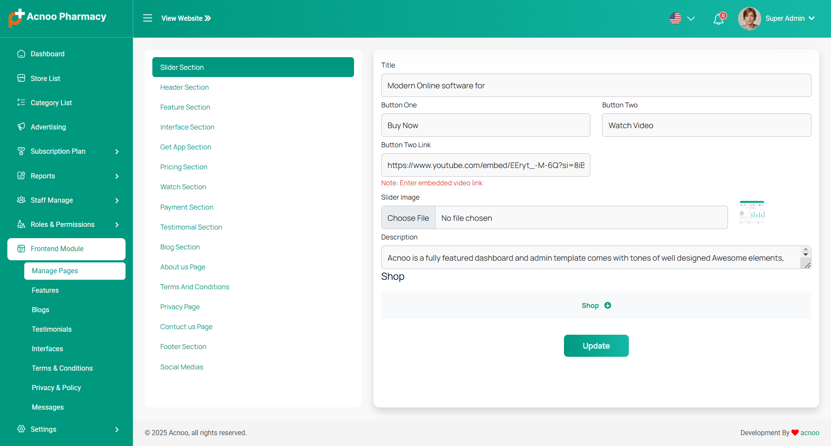Click the Category List icon

click(21, 103)
